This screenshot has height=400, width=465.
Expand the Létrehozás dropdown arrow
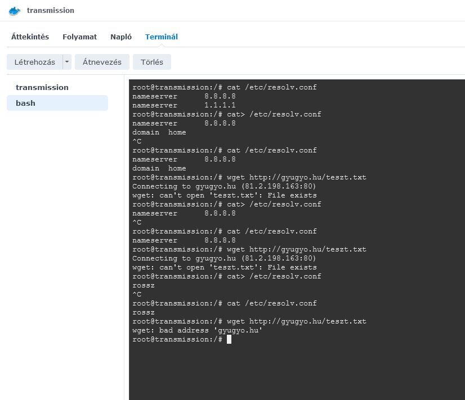[x=67, y=62]
